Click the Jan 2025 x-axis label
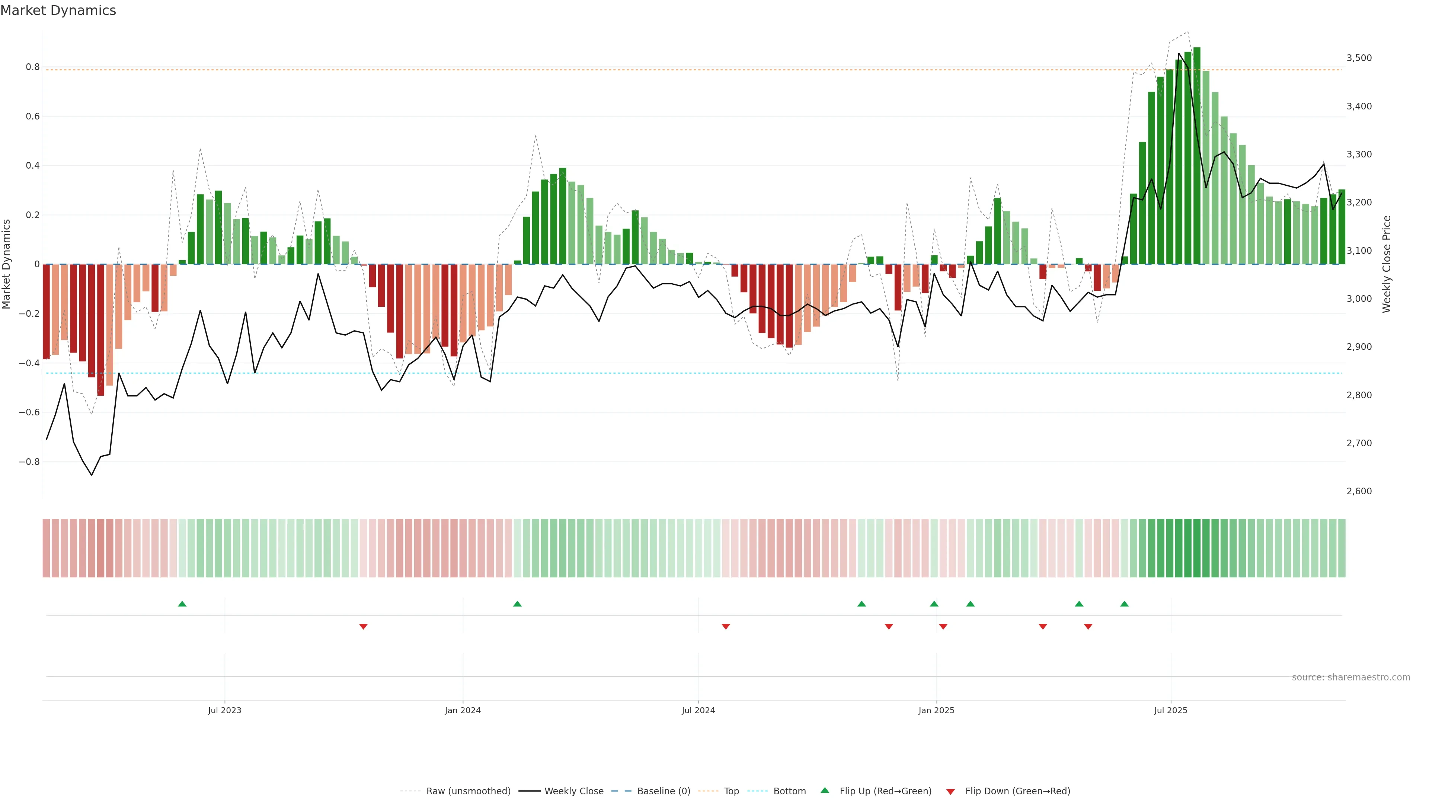 [936, 710]
